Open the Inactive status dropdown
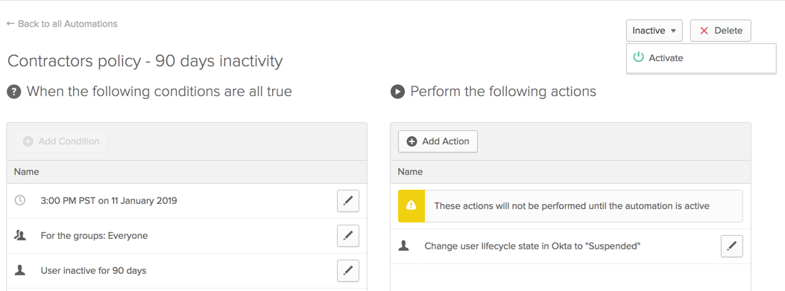785x291 pixels. click(x=654, y=31)
